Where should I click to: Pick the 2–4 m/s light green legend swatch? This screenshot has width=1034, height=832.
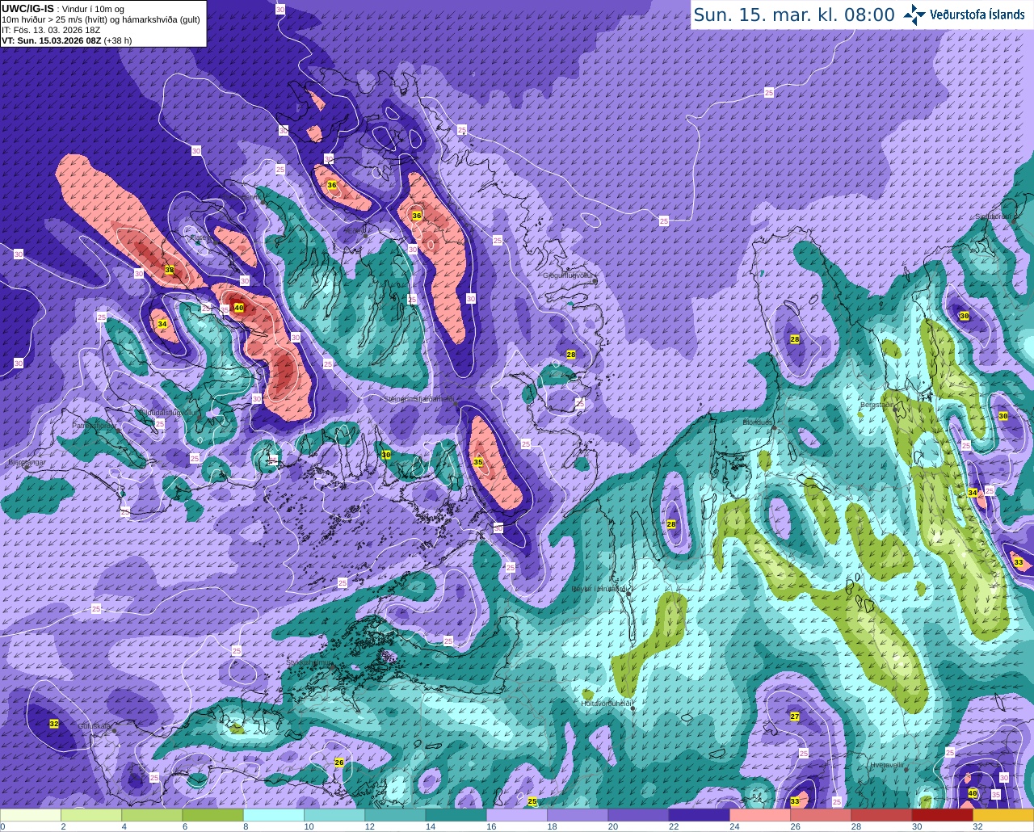pyautogui.click(x=91, y=815)
